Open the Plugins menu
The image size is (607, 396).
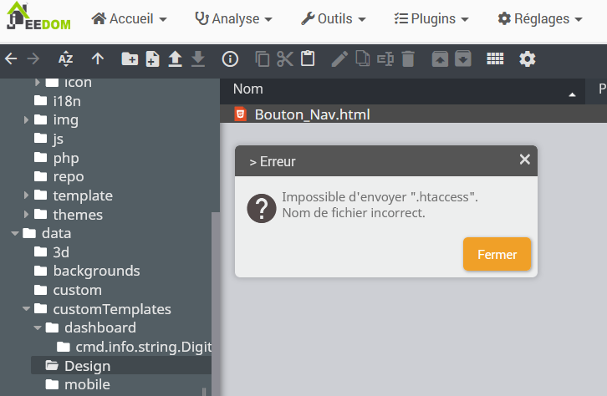point(431,18)
